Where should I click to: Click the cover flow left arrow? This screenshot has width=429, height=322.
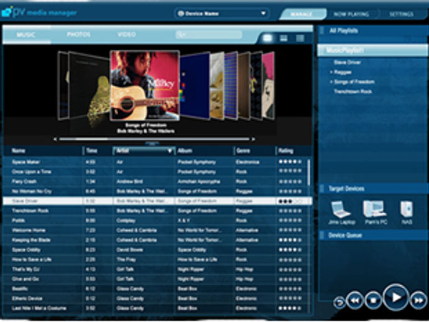(x=55, y=139)
